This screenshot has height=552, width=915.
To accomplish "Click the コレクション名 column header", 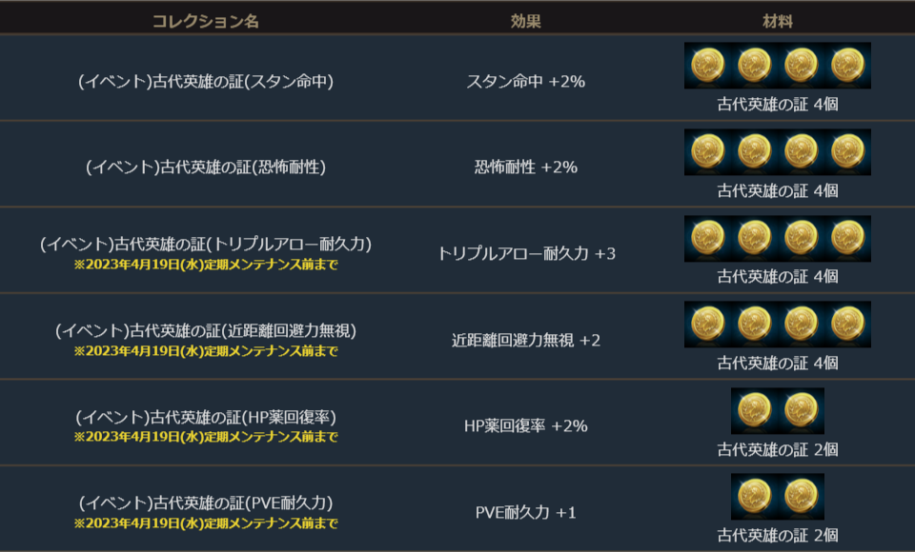I will [206, 20].
